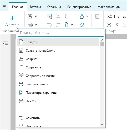Screen dimensions: 127x130
Task: Open the Страница tab
Action: coord(54,7)
